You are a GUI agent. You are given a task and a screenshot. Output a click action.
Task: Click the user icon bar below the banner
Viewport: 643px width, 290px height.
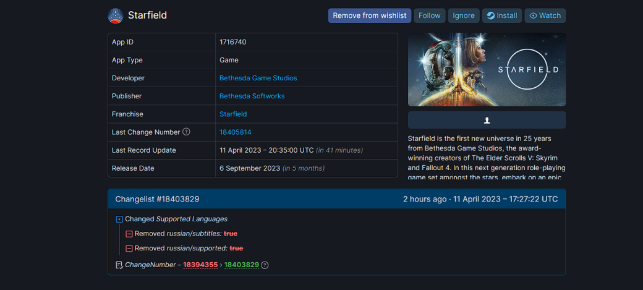coord(487,120)
